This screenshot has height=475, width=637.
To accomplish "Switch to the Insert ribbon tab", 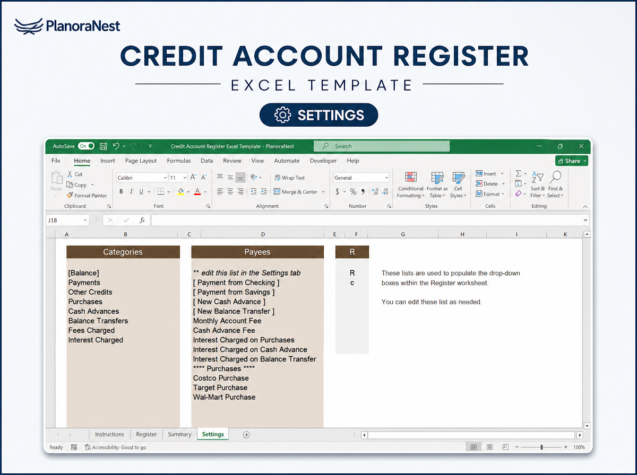I will pyautogui.click(x=108, y=161).
